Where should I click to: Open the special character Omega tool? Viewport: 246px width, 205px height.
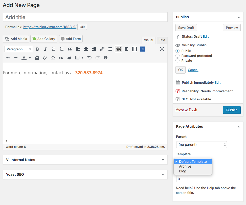pyautogui.click(x=53, y=58)
